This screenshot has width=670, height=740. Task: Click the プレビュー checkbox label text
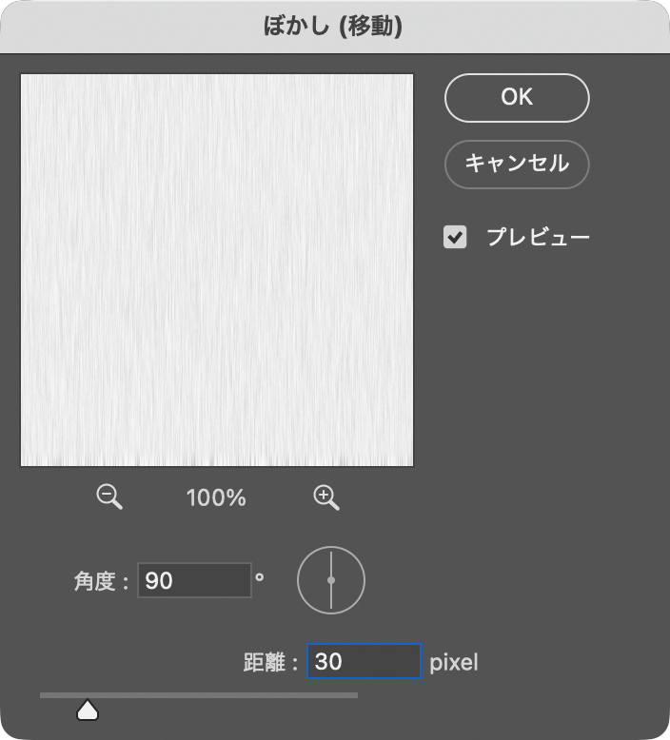[x=538, y=237]
